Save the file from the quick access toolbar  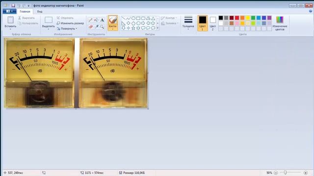pyautogui.click(x=13, y=5)
